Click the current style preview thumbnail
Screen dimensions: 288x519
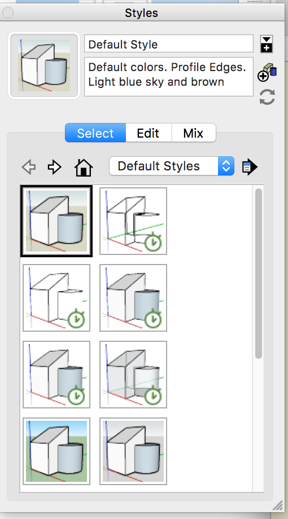(44, 65)
